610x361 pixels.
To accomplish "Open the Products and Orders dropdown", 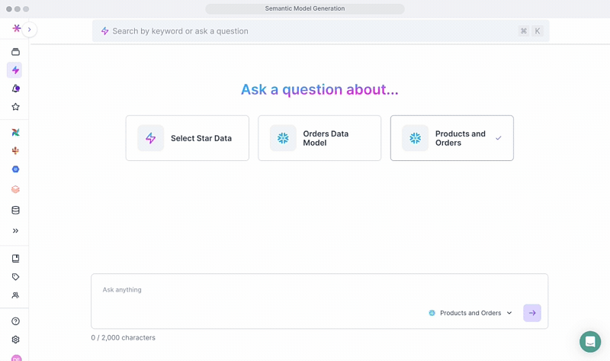I will pos(470,313).
